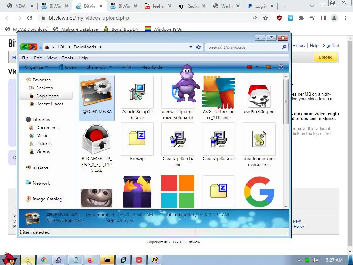Open Documents library in sidebar
This screenshot has height=265, width=353.
coord(47,128)
